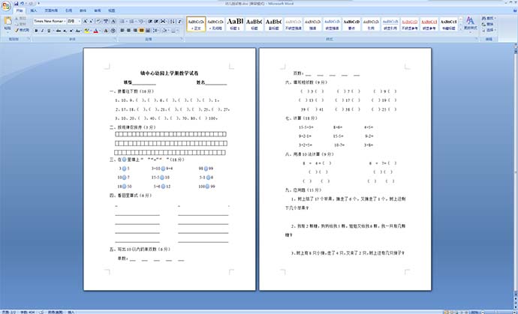Click Clear Formatting icon
Screen dimensions: 518x314
[x=98, y=21]
